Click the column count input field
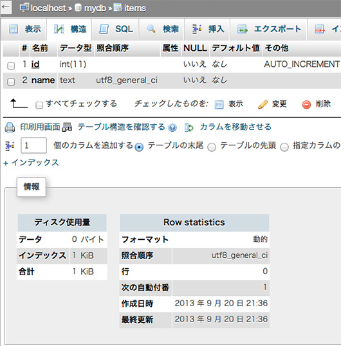This screenshot has width=341, height=346. (33, 145)
